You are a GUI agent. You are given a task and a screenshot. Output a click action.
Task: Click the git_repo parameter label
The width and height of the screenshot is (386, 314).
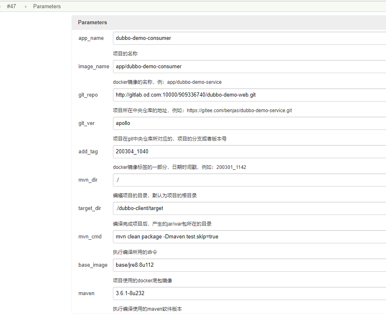pyautogui.click(x=88, y=95)
